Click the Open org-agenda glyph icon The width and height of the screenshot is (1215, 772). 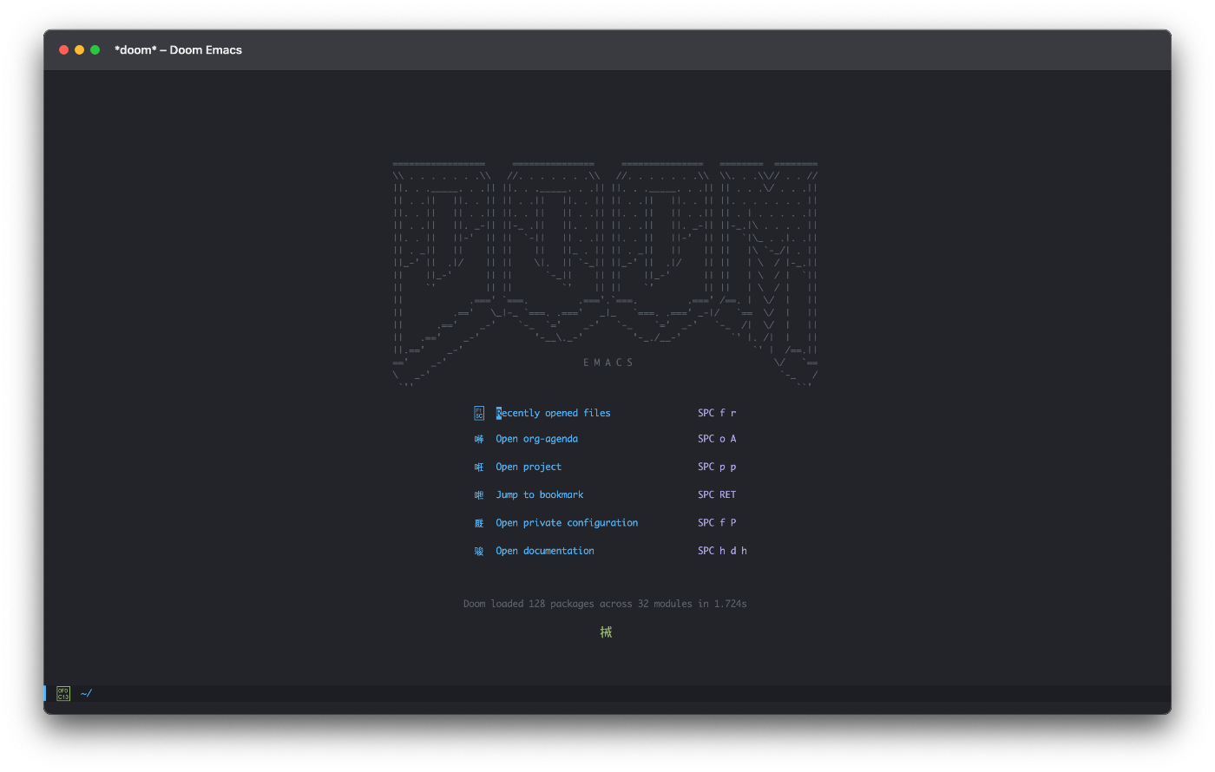point(477,439)
